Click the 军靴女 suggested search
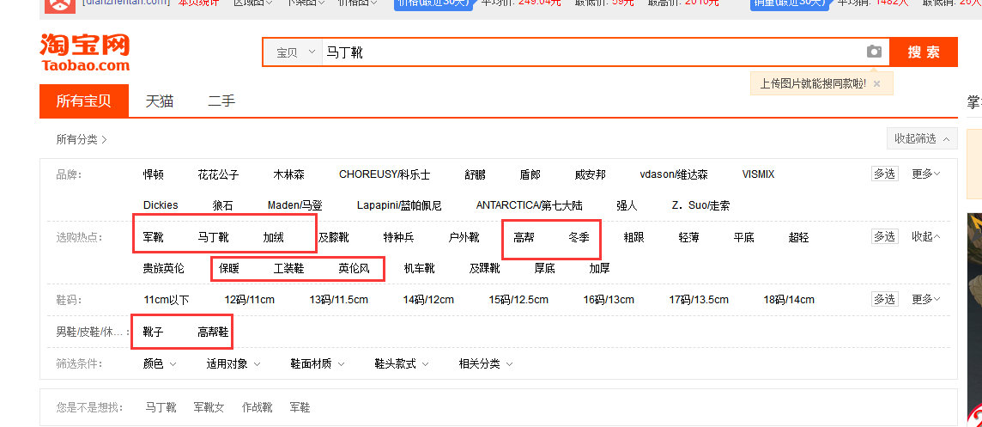This screenshot has width=982, height=427. (x=209, y=407)
